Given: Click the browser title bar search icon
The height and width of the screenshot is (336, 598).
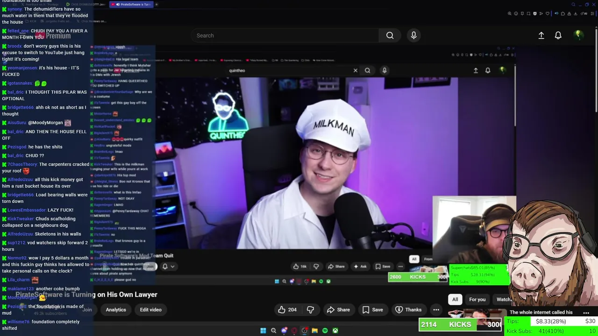Looking at the screenshot, I should (573, 4).
